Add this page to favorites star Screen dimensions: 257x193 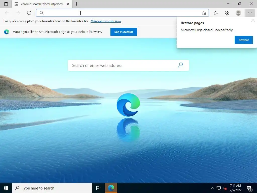coord(204,13)
